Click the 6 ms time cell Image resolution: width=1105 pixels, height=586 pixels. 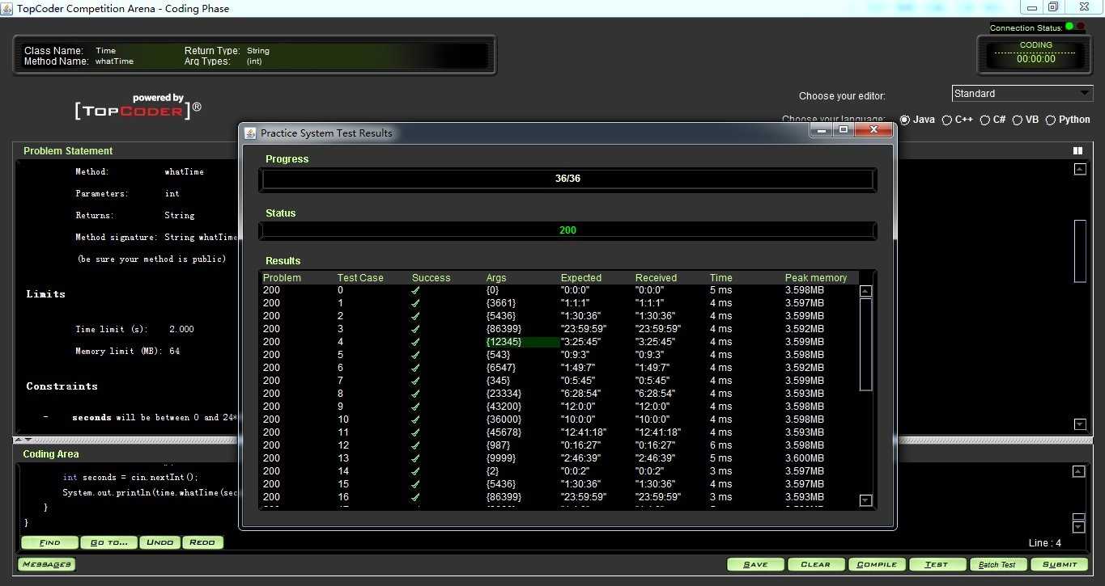pyautogui.click(x=720, y=445)
